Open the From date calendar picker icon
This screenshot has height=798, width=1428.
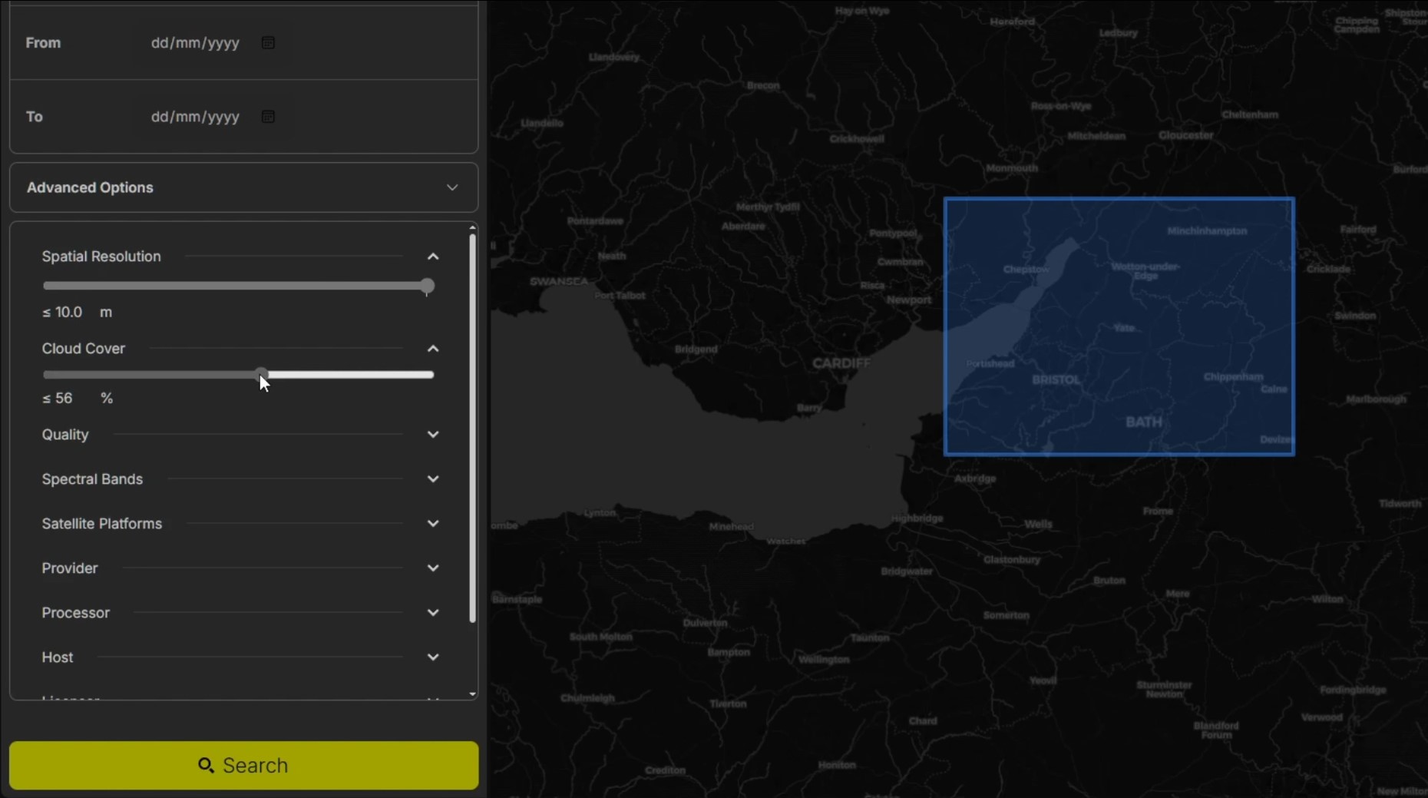click(268, 43)
